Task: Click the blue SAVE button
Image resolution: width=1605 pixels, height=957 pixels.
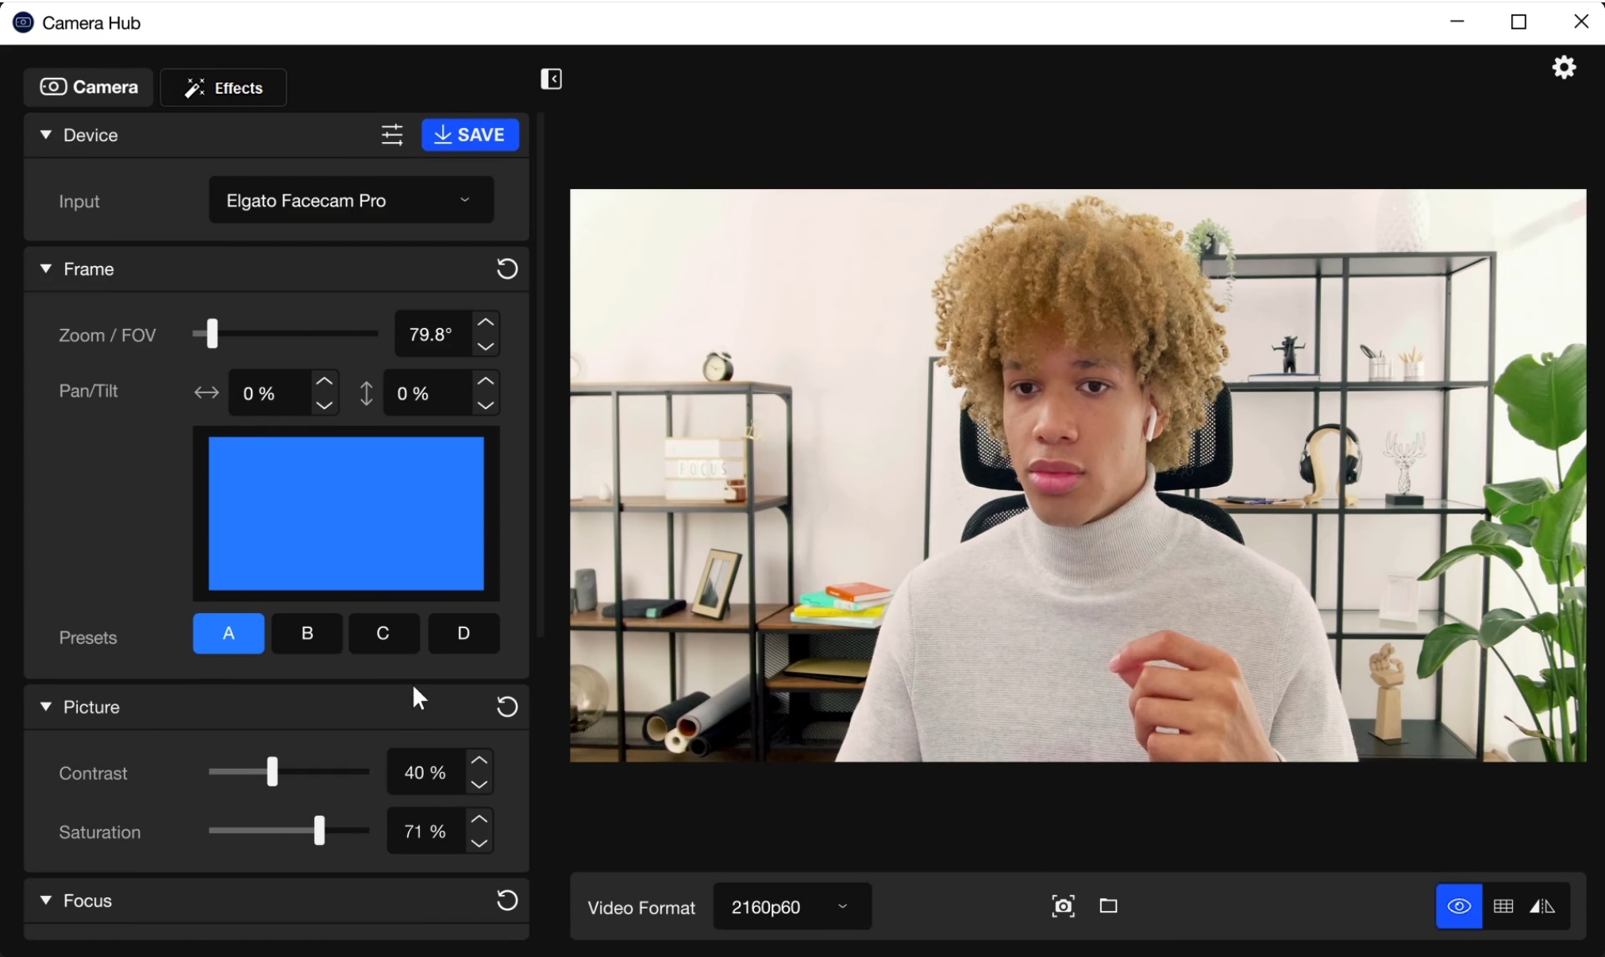Action: click(x=470, y=135)
